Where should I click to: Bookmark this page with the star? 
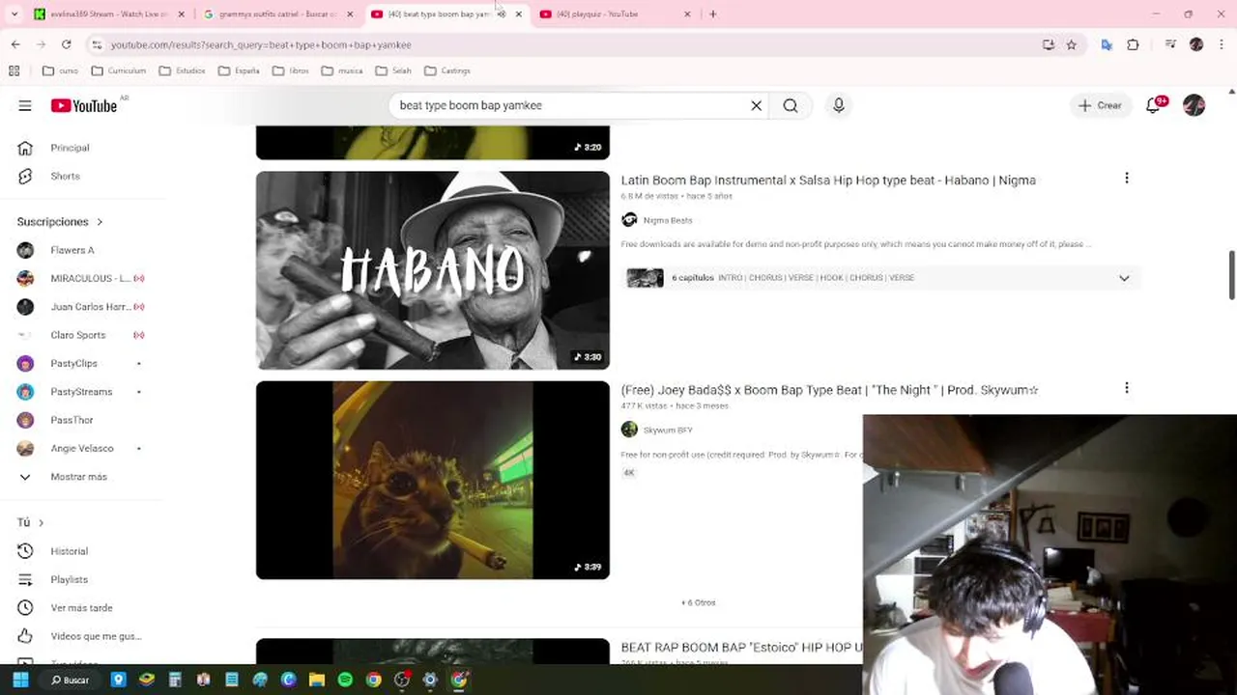click(1071, 44)
